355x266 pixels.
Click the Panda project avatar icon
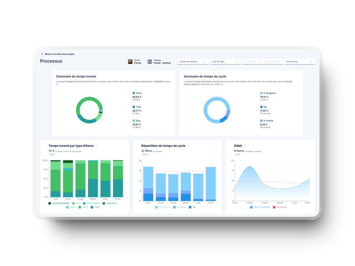[x=130, y=62]
